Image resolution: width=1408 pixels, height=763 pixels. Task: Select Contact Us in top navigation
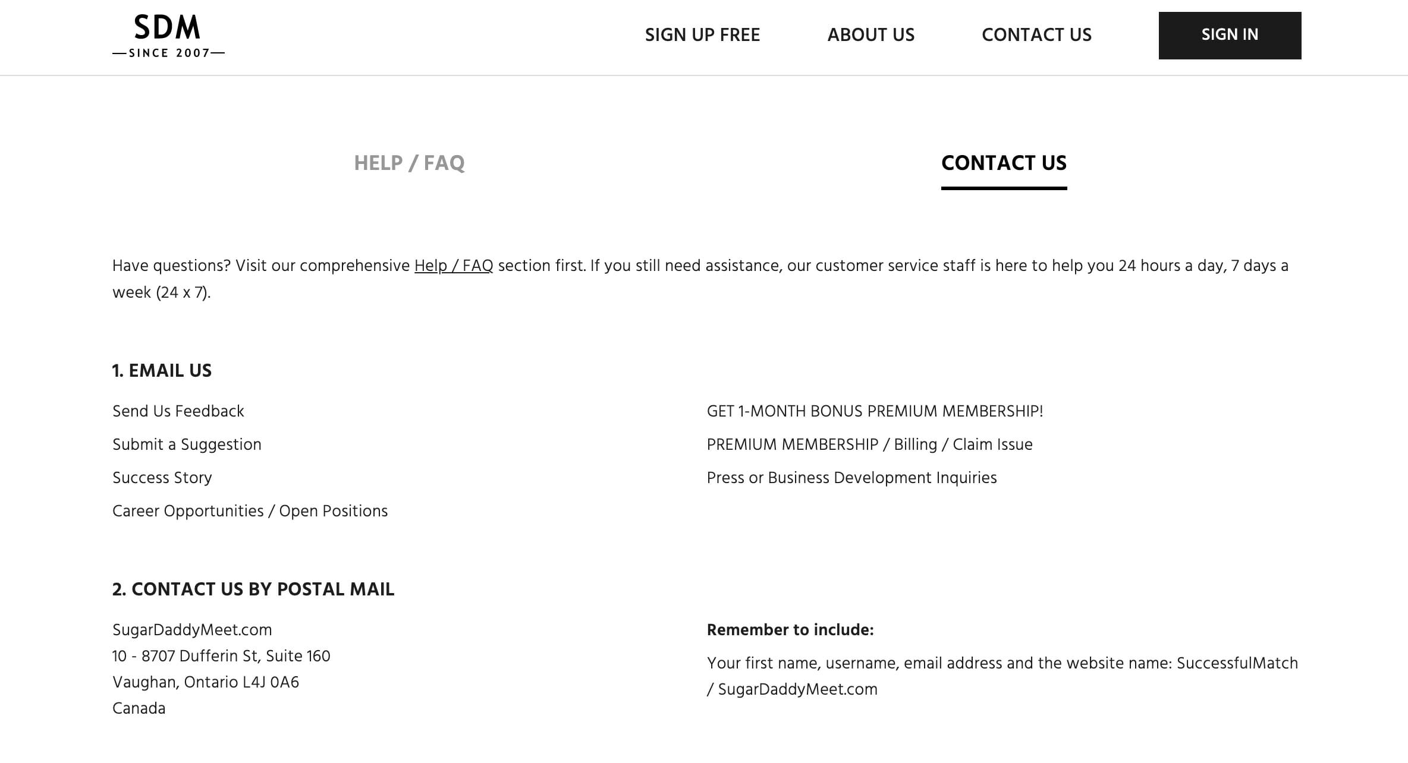tap(1036, 35)
